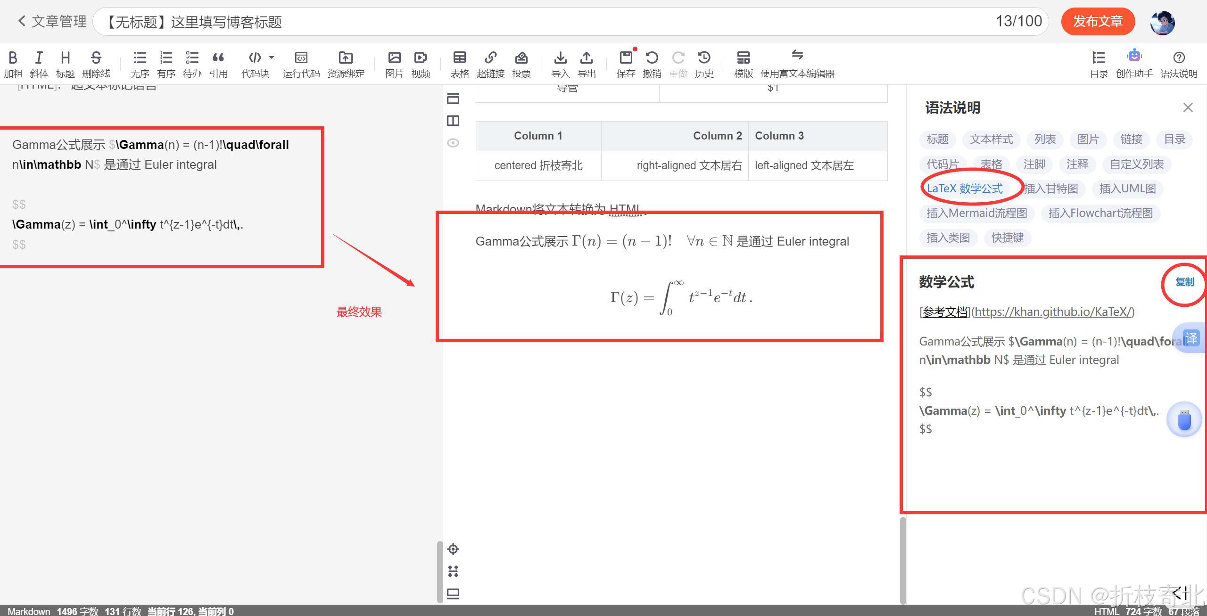
Task: Select the 插入甘特图 syntax tab
Action: [x=1051, y=189]
